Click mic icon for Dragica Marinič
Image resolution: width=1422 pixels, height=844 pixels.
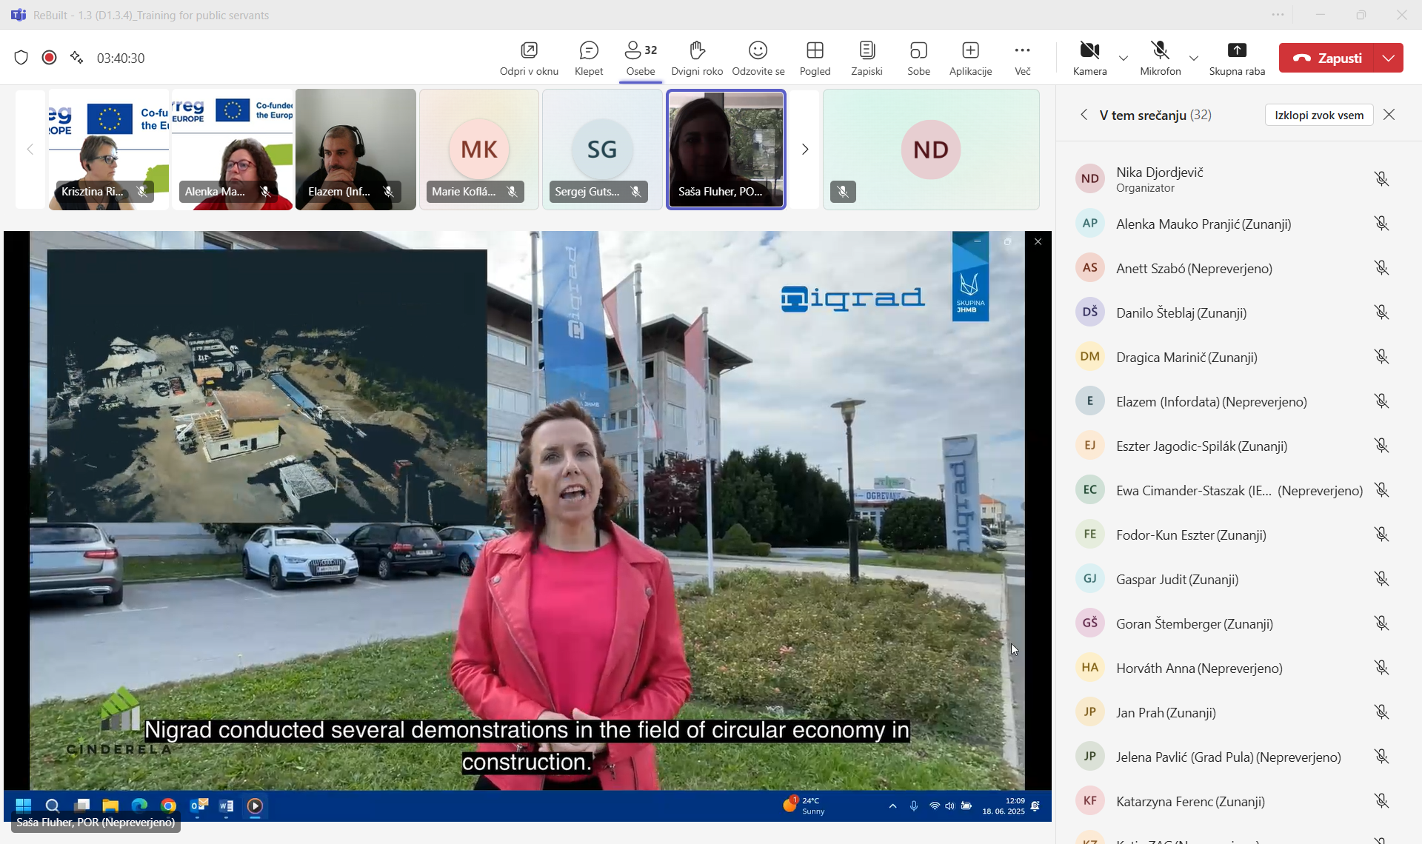pos(1381,356)
